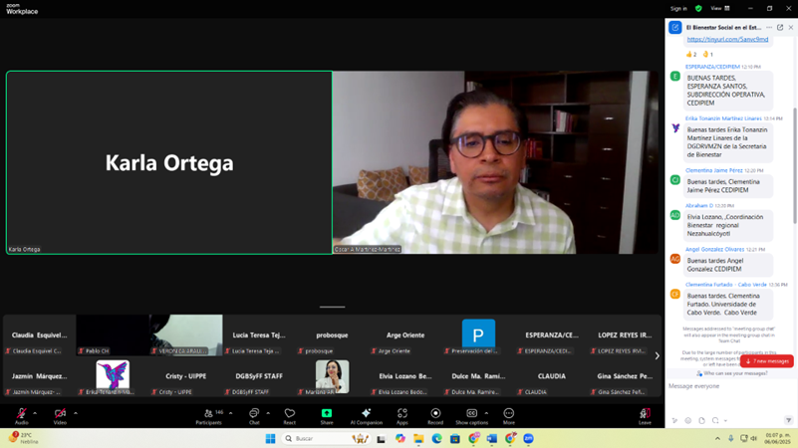Click the taskbar Buscar search box
Screen dimensions: 798x448
(326, 438)
